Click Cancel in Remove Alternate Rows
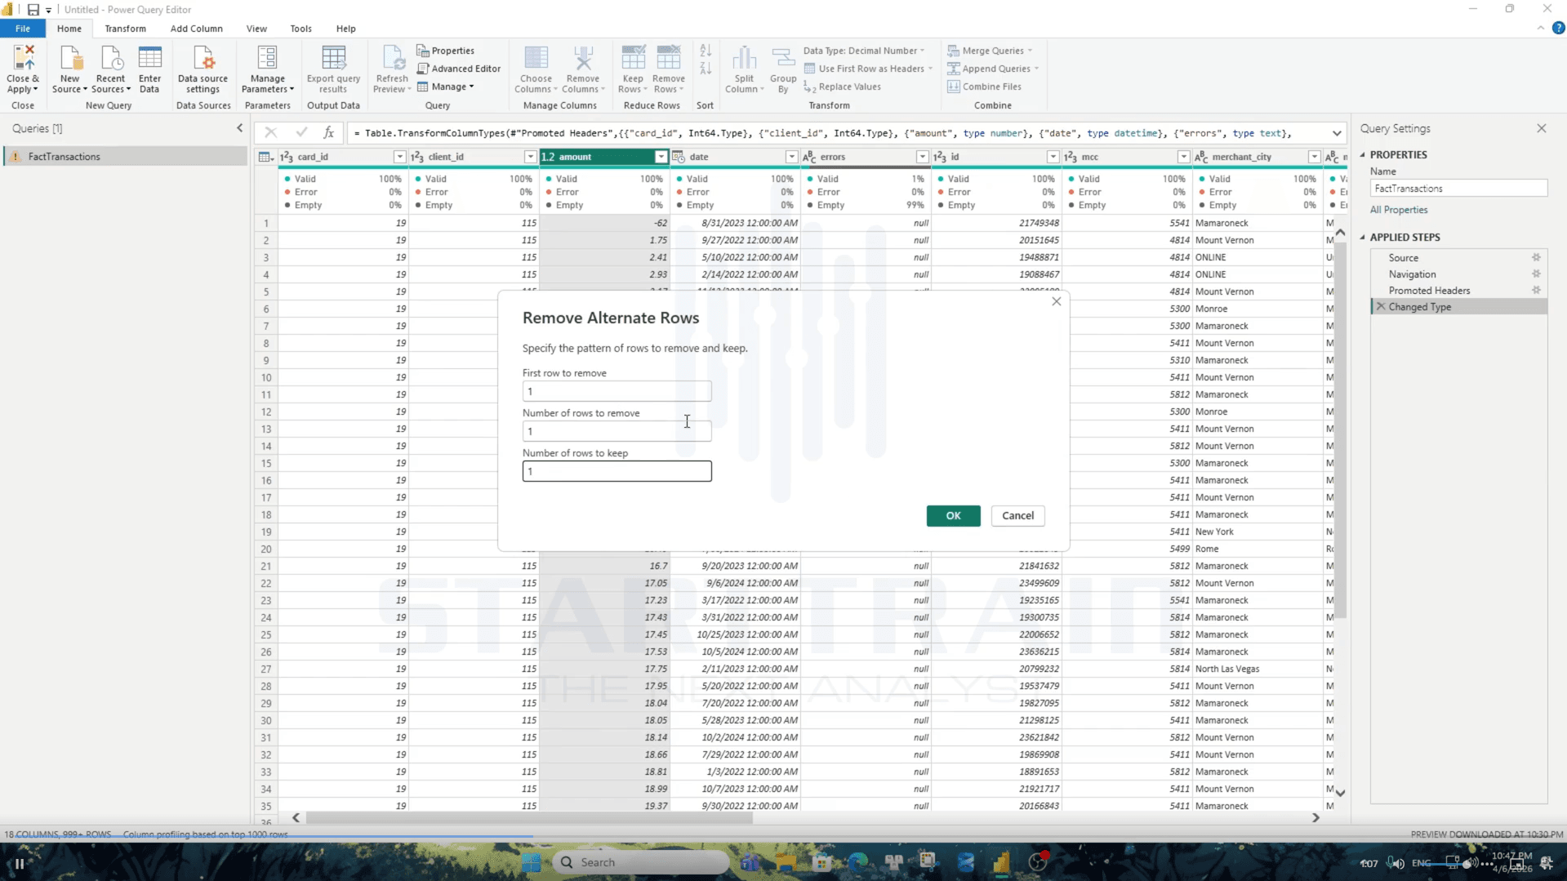Image resolution: width=1567 pixels, height=881 pixels. click(x=1017, y=516)
